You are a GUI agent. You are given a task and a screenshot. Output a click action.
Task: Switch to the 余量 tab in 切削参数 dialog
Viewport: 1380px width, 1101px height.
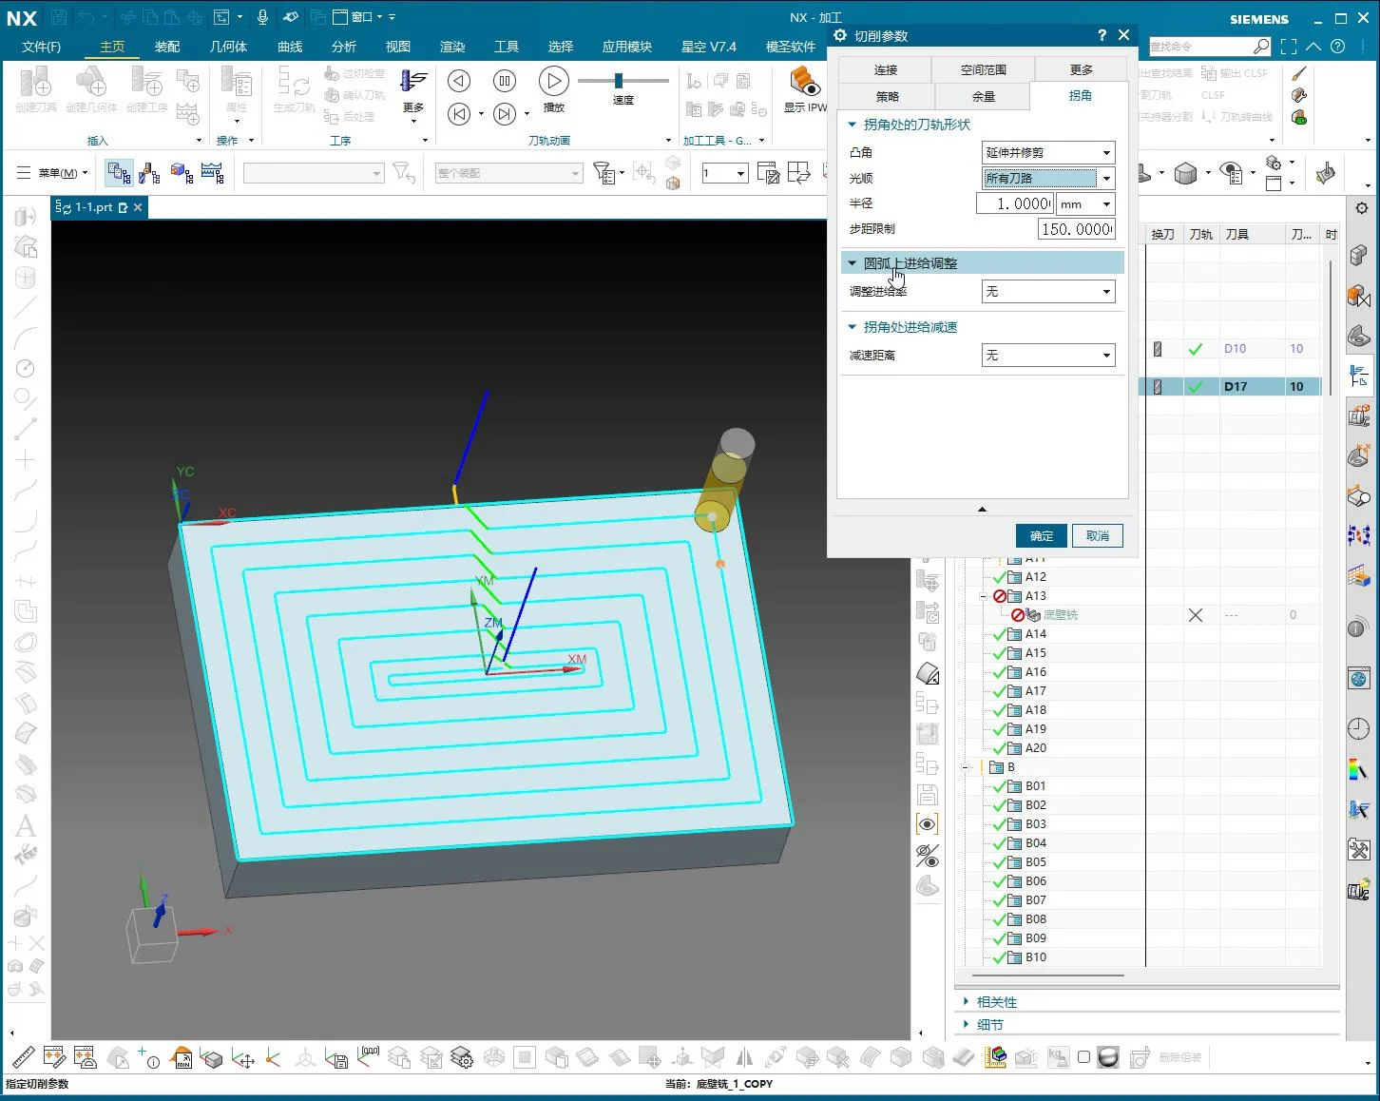coord(983,96)
